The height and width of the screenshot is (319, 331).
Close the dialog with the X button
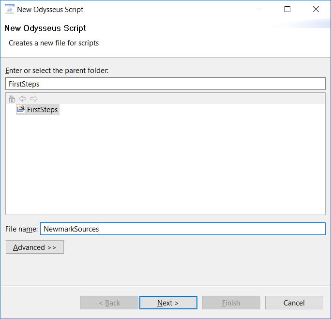pos(316,9)
